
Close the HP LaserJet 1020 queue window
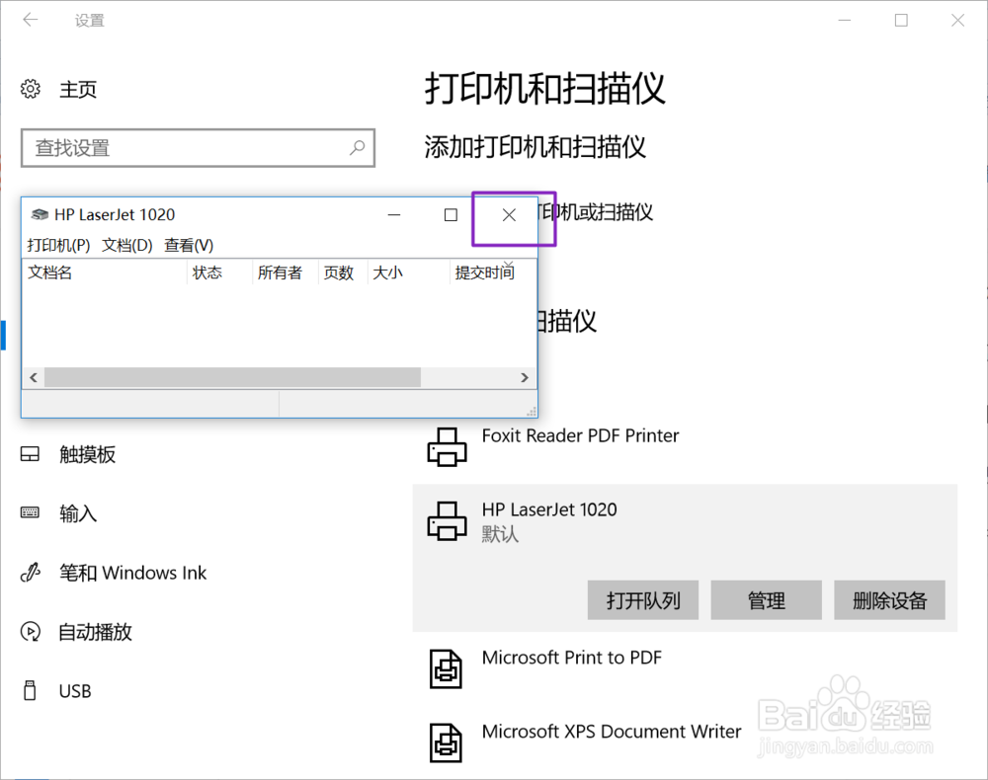coord(509,215)
